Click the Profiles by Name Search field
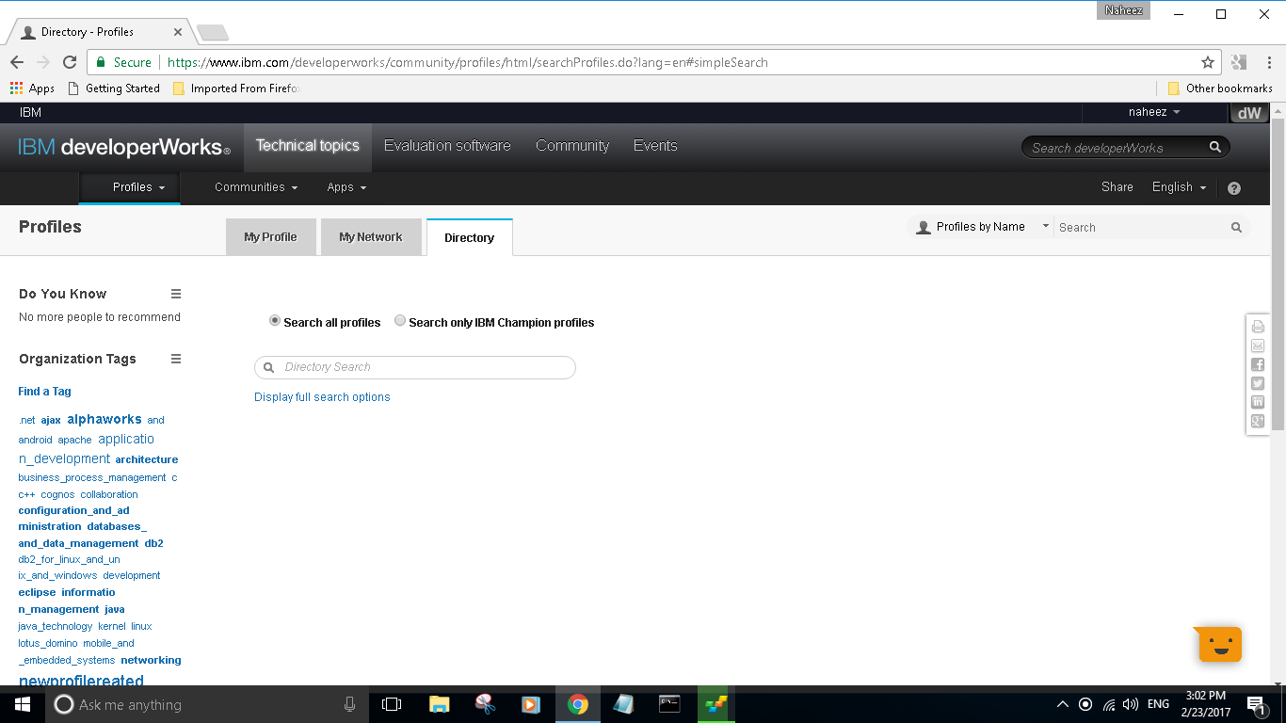This screenshot has height=723, width=1286. [x=1142, y=227]
